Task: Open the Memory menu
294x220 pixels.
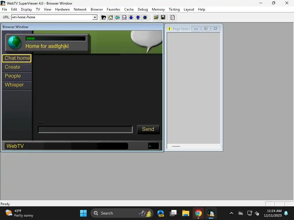Action: 158,9
